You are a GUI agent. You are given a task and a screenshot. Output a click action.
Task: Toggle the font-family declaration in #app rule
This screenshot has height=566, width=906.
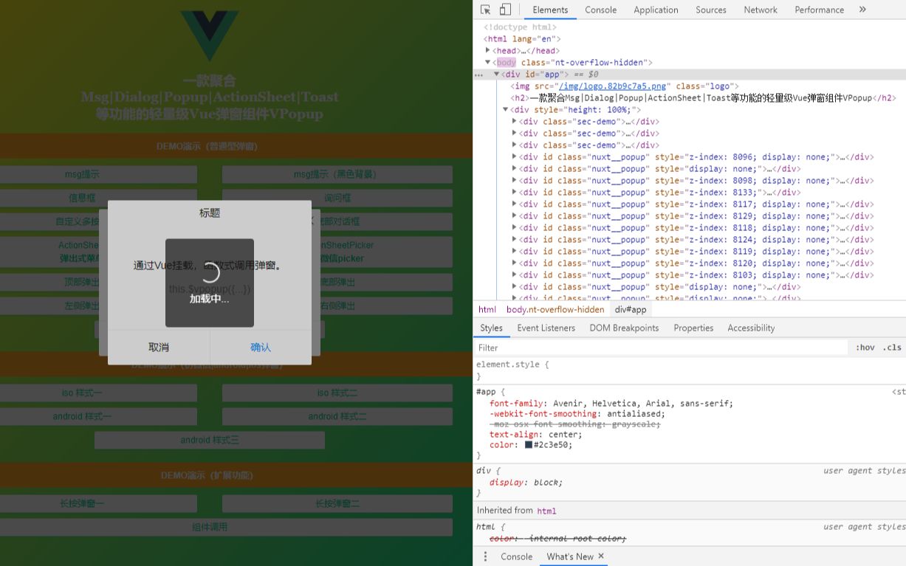[x=481, y=403]
